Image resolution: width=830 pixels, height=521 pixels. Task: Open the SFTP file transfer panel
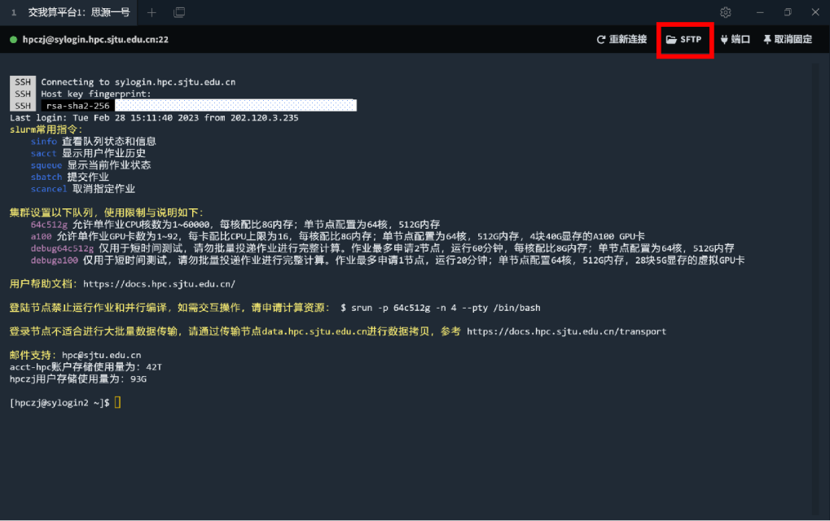[683, 40]
